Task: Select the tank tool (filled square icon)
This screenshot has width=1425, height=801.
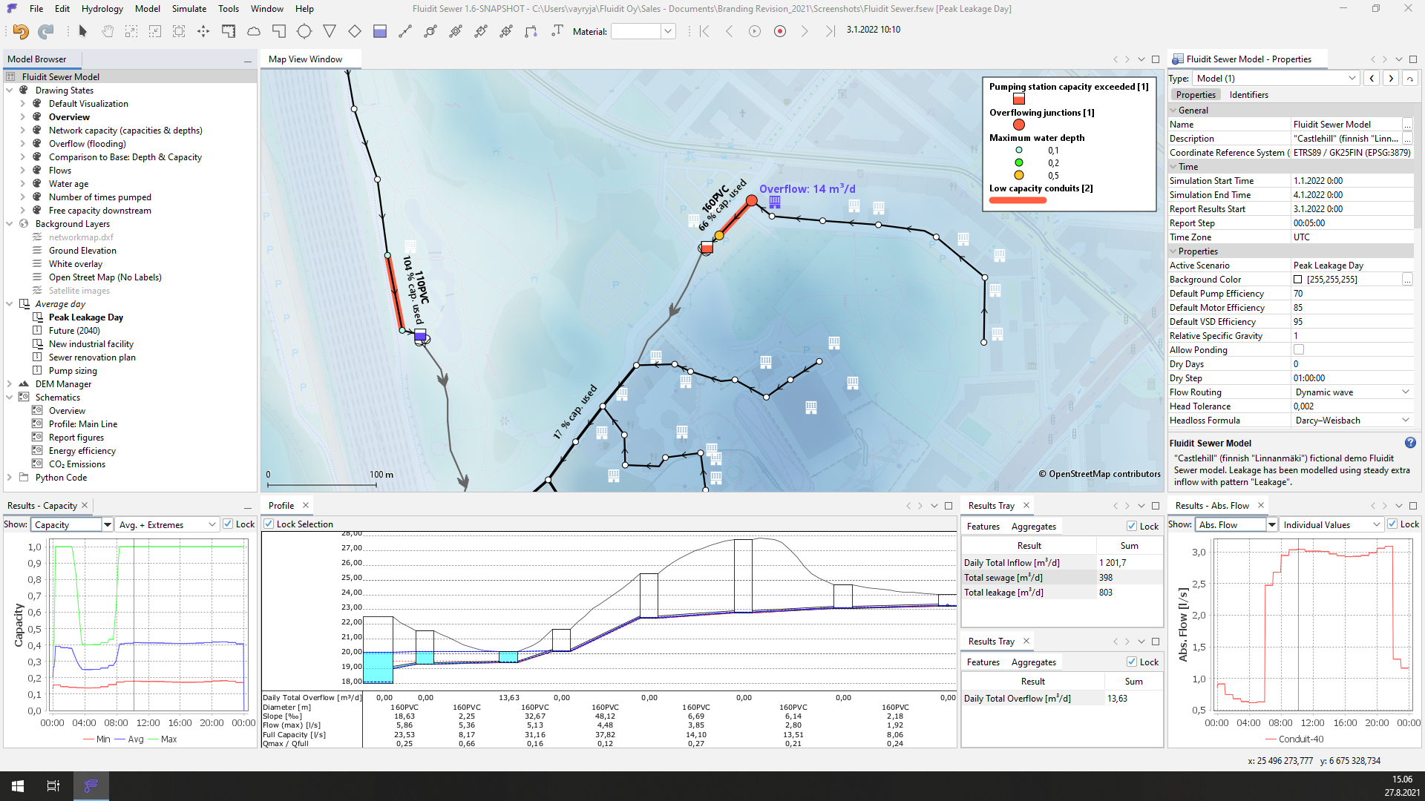Action: tap(379, 31)
